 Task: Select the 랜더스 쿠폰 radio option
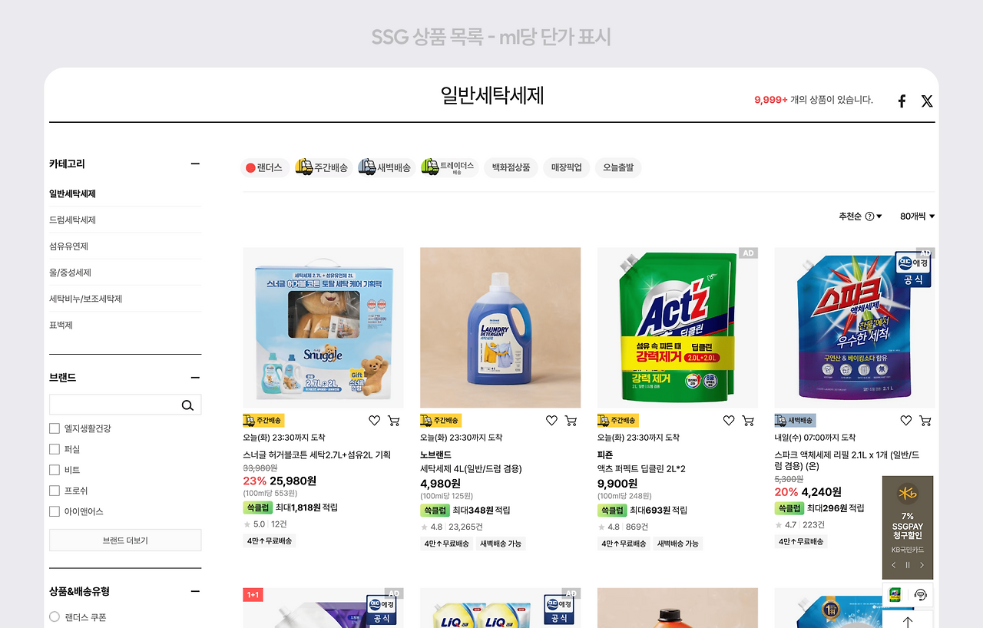pyautogui.click(x=55, y=616)
